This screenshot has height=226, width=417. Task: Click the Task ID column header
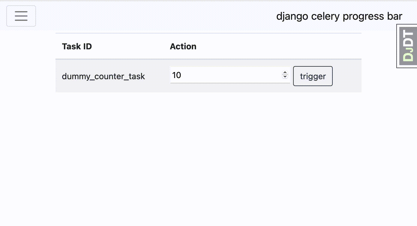pos(77,46)
